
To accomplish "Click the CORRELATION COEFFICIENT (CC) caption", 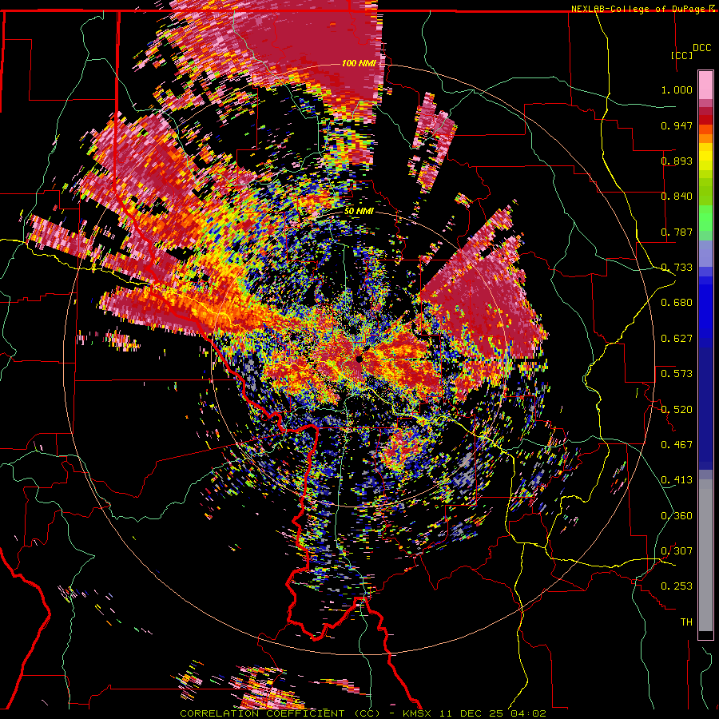I will (x=280, y=713).
